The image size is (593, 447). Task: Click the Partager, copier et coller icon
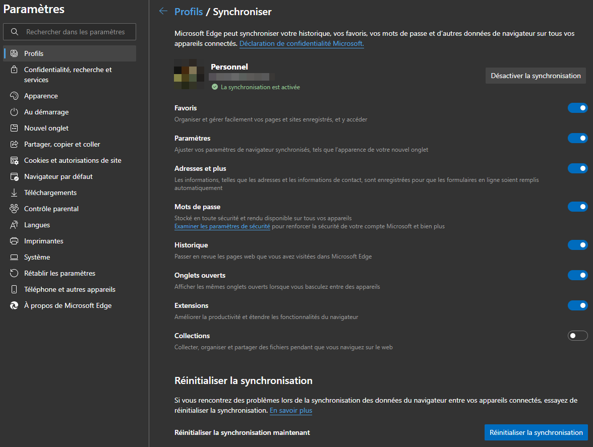click(14, 144)
